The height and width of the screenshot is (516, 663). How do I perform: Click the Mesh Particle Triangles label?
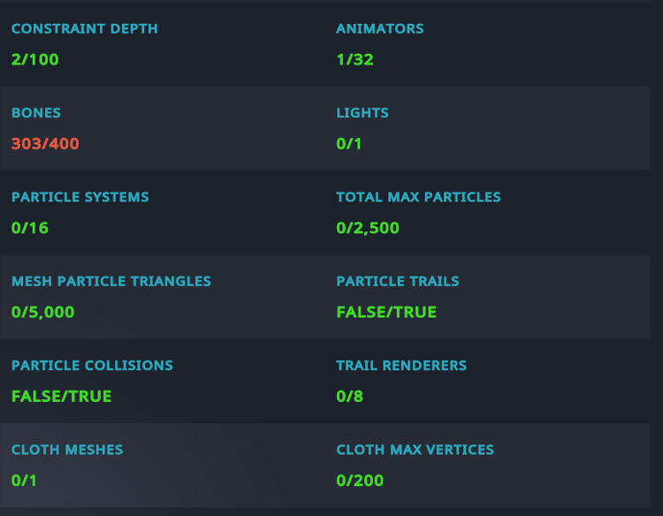pyautogui.click(x=111, y=281)
